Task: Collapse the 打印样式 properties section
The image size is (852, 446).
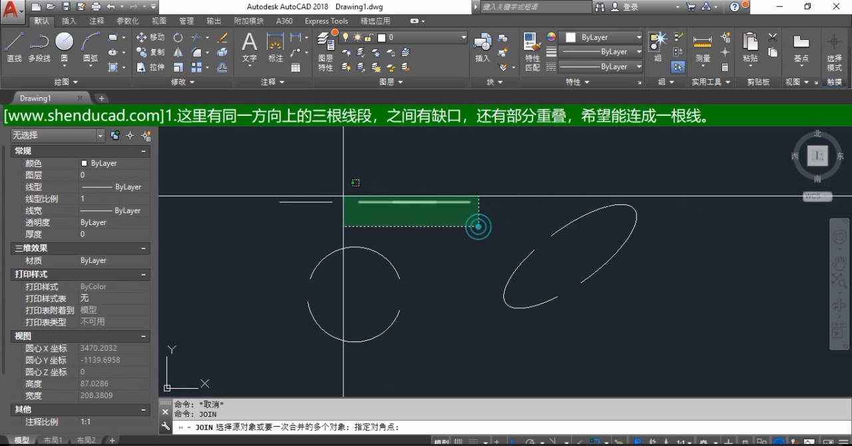Action: click(x=143, y=274)
